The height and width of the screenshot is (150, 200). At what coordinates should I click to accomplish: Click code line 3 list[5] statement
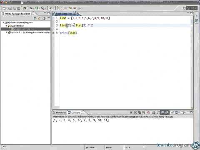click(76, 25)
